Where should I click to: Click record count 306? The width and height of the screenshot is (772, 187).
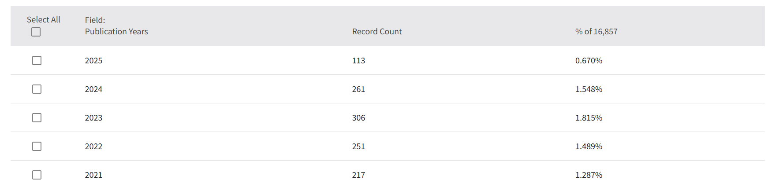click(x=358, y=118)
